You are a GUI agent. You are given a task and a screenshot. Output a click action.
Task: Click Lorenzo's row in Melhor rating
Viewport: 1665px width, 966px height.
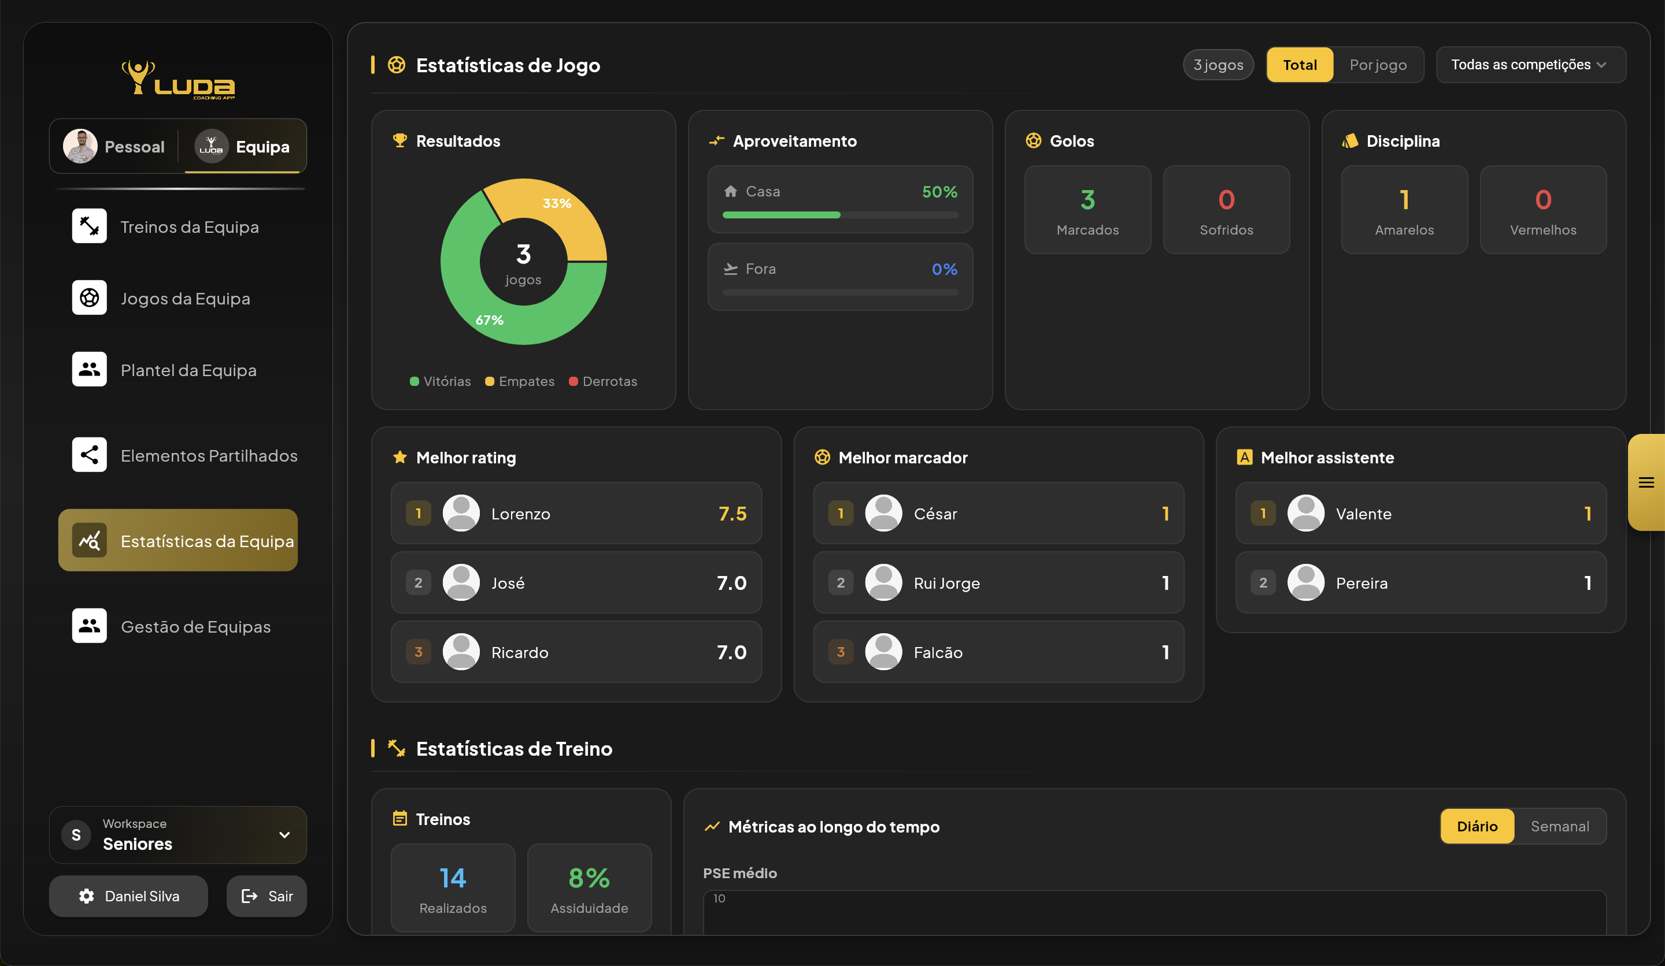point(575,513)
